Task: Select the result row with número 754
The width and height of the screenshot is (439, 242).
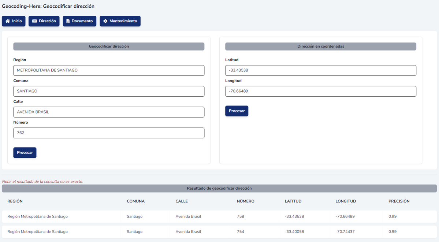Action: pos(219,232)
